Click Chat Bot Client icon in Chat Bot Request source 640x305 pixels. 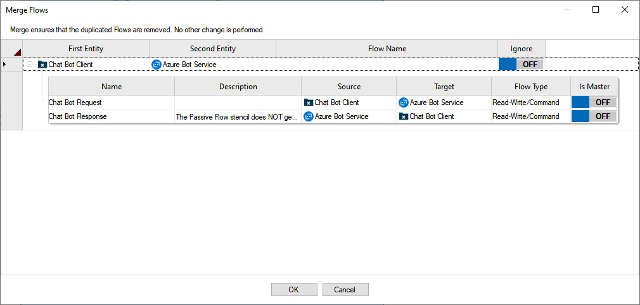click(x=309, y=103)
